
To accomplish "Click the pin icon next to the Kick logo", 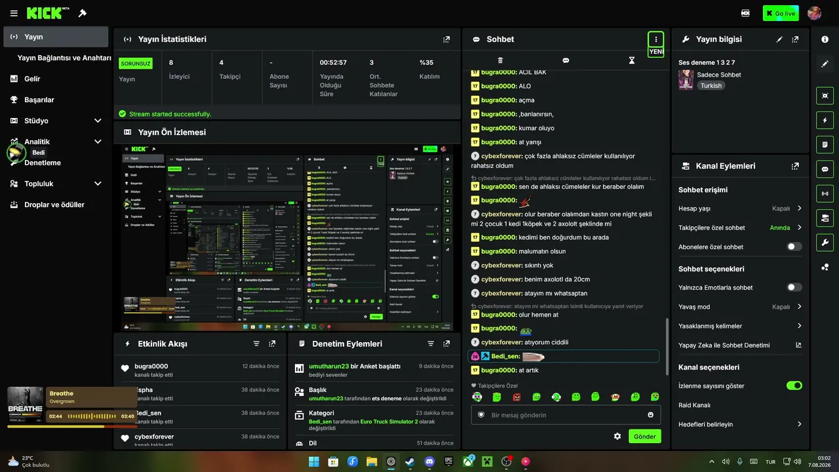I will 83,13.
